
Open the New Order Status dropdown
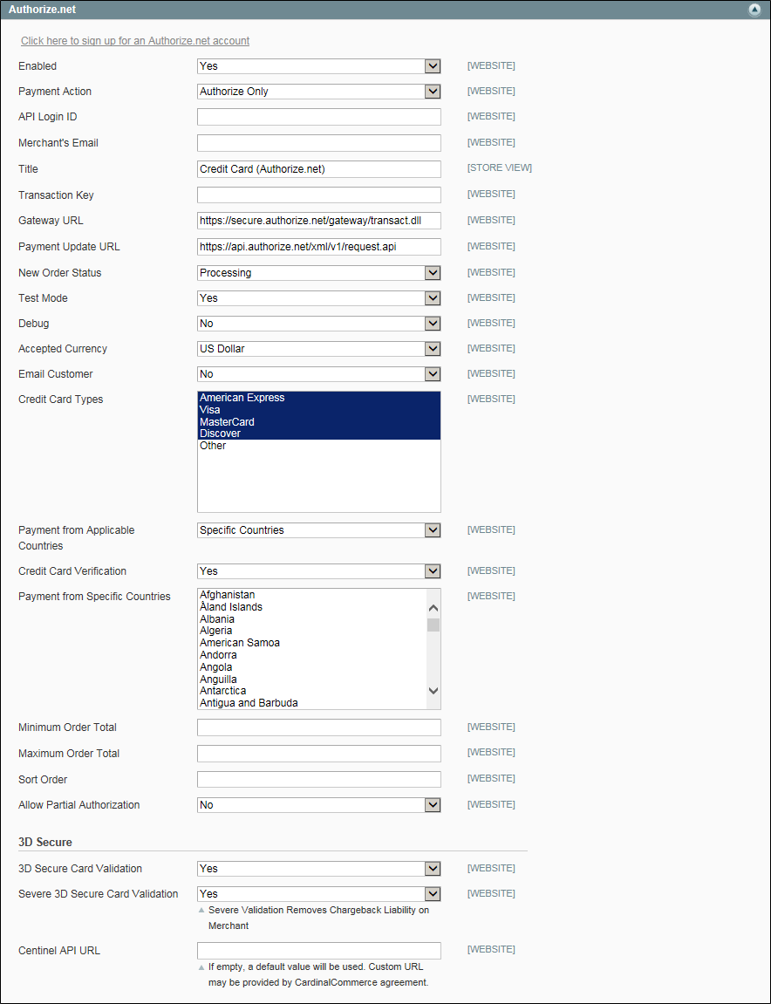(x=319, y=273)
